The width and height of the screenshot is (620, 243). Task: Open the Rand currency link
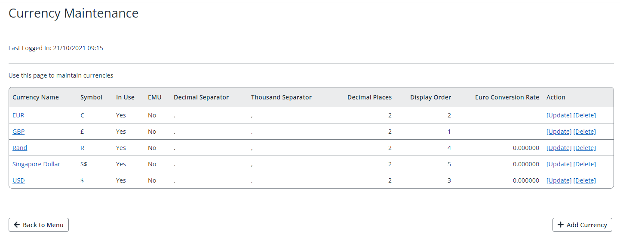(x=20, y=148)
